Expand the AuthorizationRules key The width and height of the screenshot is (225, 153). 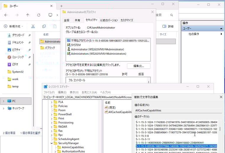tap(55, 152)
